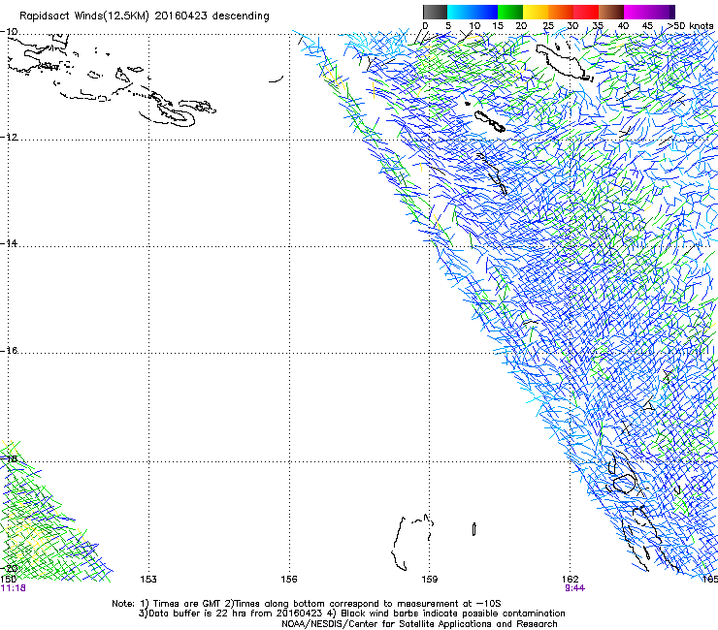This screenshot has width=718, height=630.
Task: Click the '>50 knots' legend label
Action: coord(690,25)
